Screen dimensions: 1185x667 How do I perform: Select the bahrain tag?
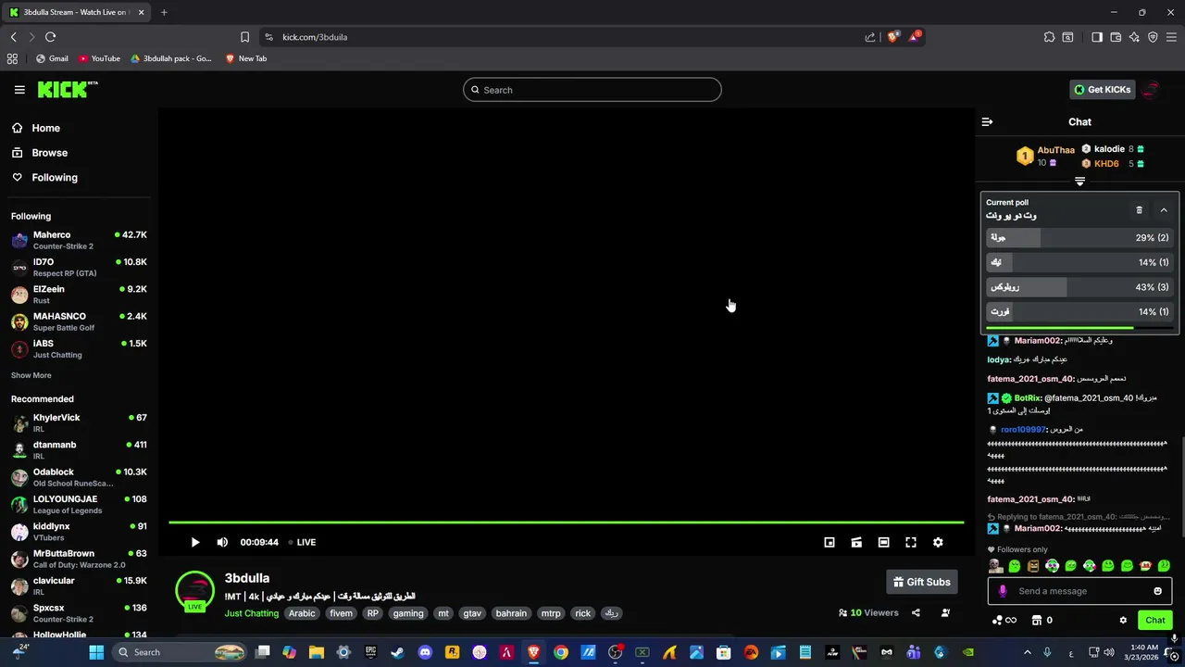tap(511, 613)
